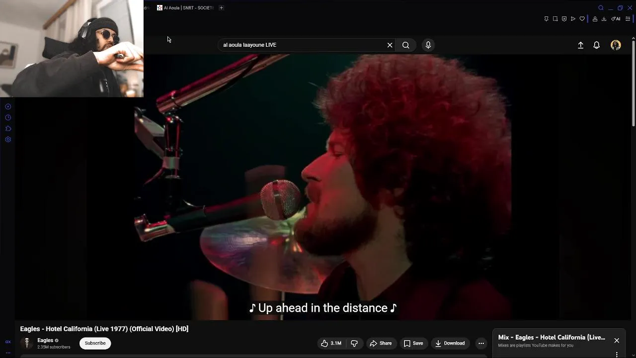Click the voice search microphone icon
This screenshot has width=636, height=358.
coord(428,45)
